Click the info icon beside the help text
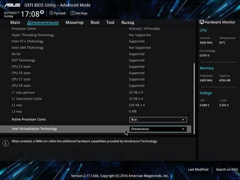The height and width of the screenshot is (180, 240). 6,143
